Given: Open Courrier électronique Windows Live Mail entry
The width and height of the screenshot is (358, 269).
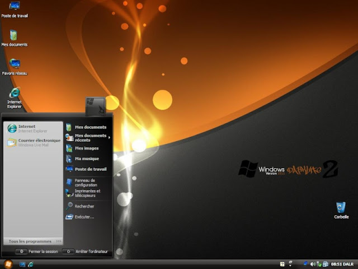Looking at the screenshot, I should coord(33,142).
